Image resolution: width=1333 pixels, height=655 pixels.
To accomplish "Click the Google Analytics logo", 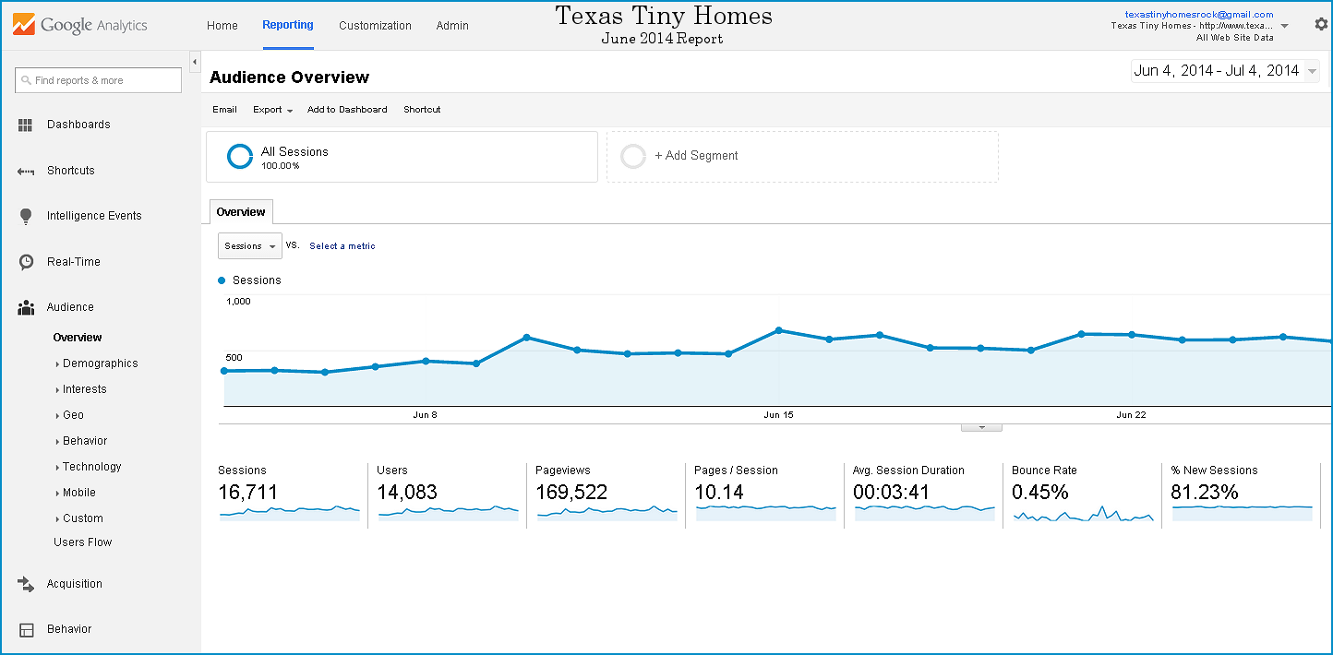I will [80, 25].
